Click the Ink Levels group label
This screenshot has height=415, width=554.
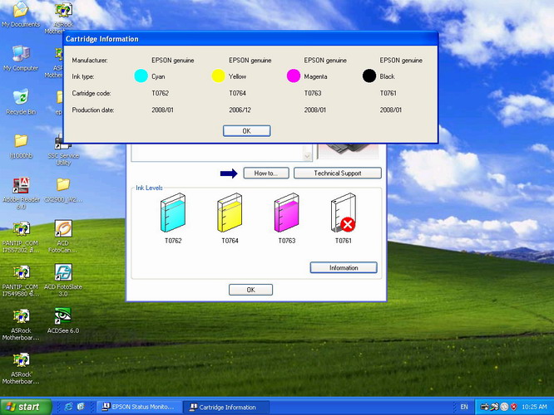(149, 188)
